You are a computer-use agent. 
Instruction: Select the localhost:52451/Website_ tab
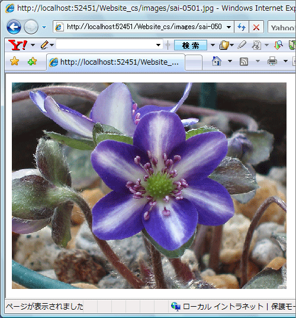click(x=115, y=62)
